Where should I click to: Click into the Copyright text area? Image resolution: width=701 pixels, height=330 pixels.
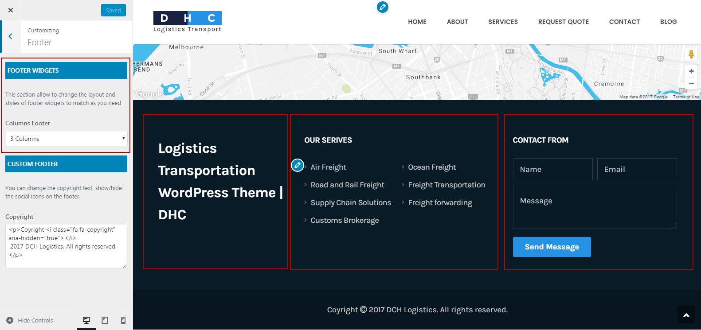click(x=66, y=246)
